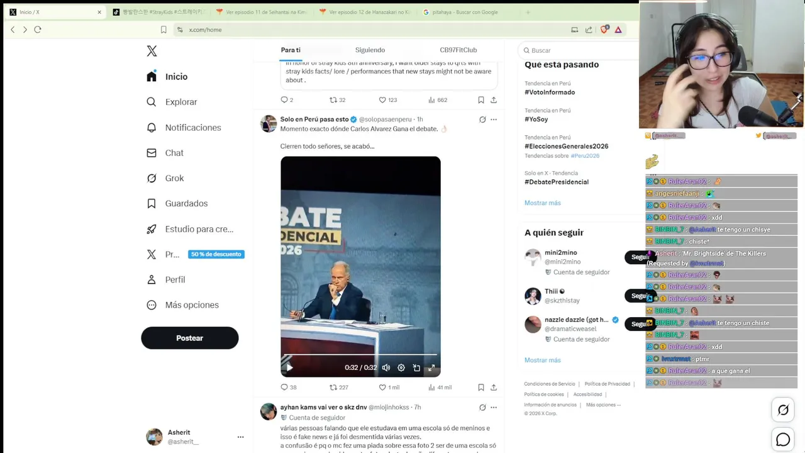Open the #EleccionesGenerales2026 trend
The image size is (805, 453).
[567, 147]
